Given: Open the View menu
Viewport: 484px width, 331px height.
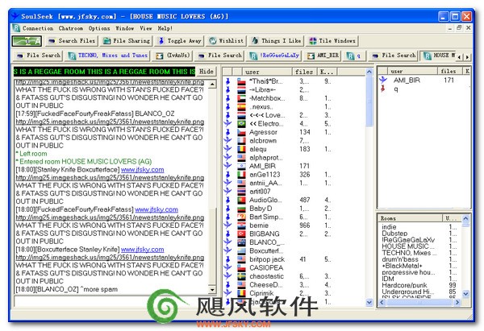Looking at the screenshot, I should click(146, 28).
